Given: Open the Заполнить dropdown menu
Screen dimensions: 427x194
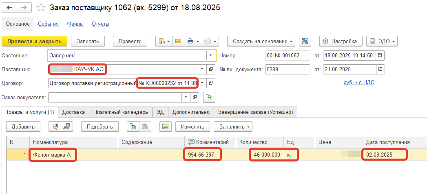Looking at the screenshot, I should (x=233, y=126).
